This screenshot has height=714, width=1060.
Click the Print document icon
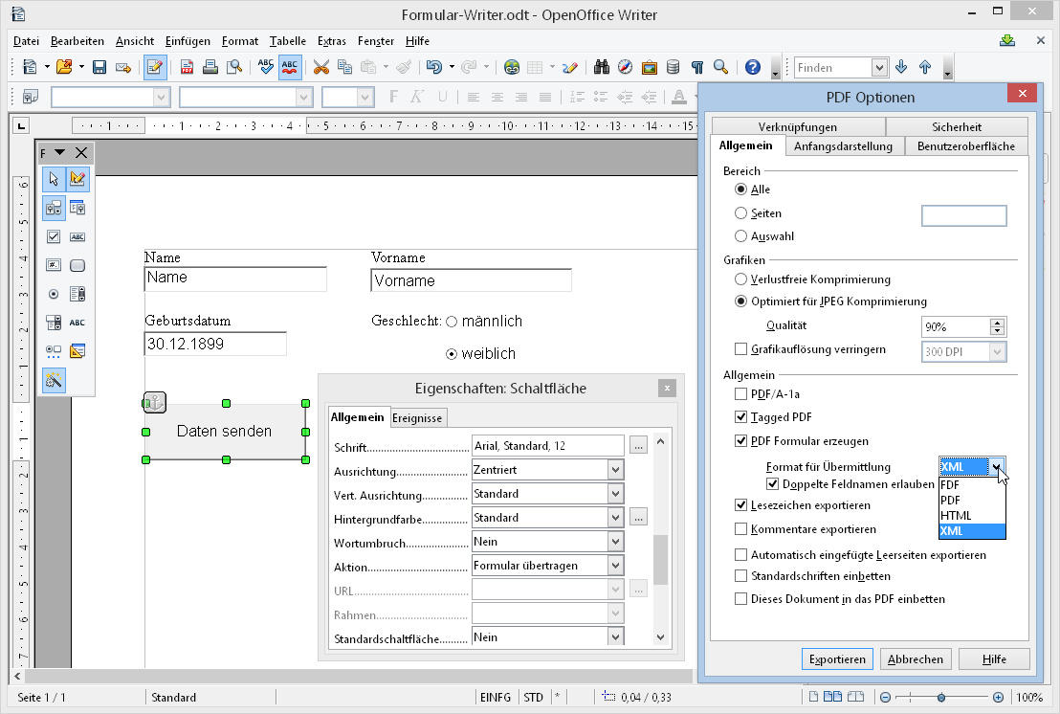coord(210,67)
